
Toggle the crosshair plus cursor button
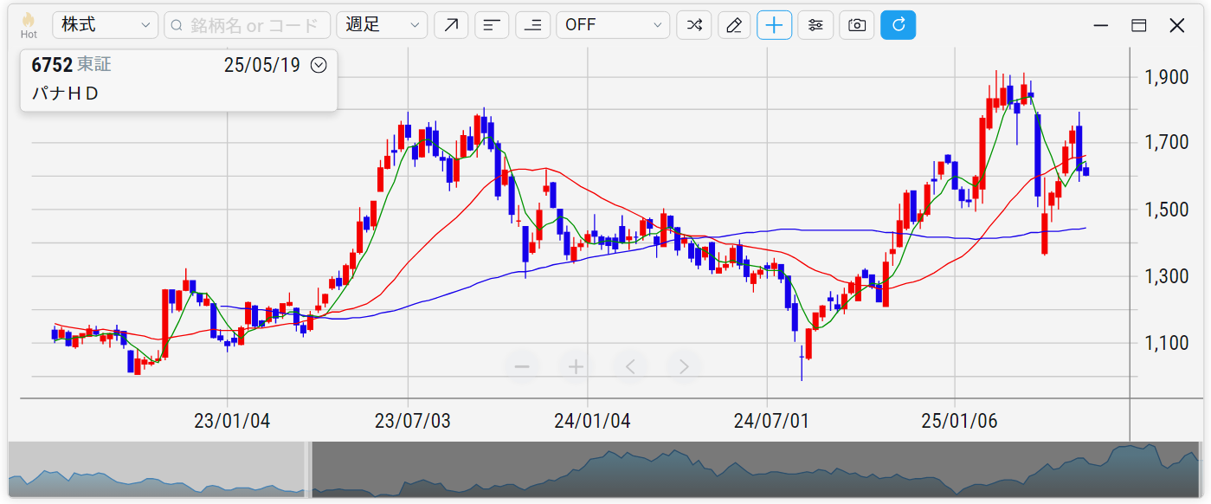coord(775,25)
